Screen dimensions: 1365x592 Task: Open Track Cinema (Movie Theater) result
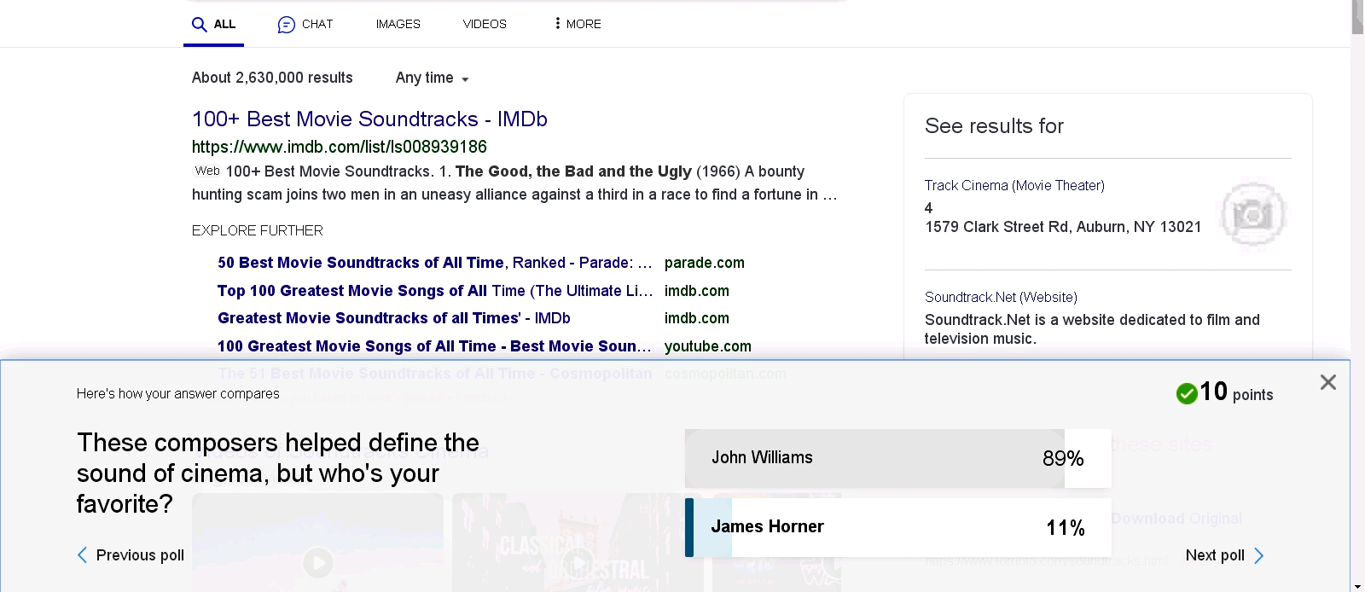coord(1014,185)
